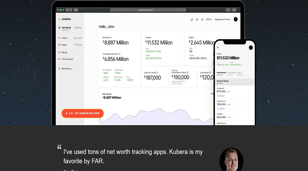308x171 pixels.
Task: Select Debts in the sidebar
Action: [x=70, y=45]
